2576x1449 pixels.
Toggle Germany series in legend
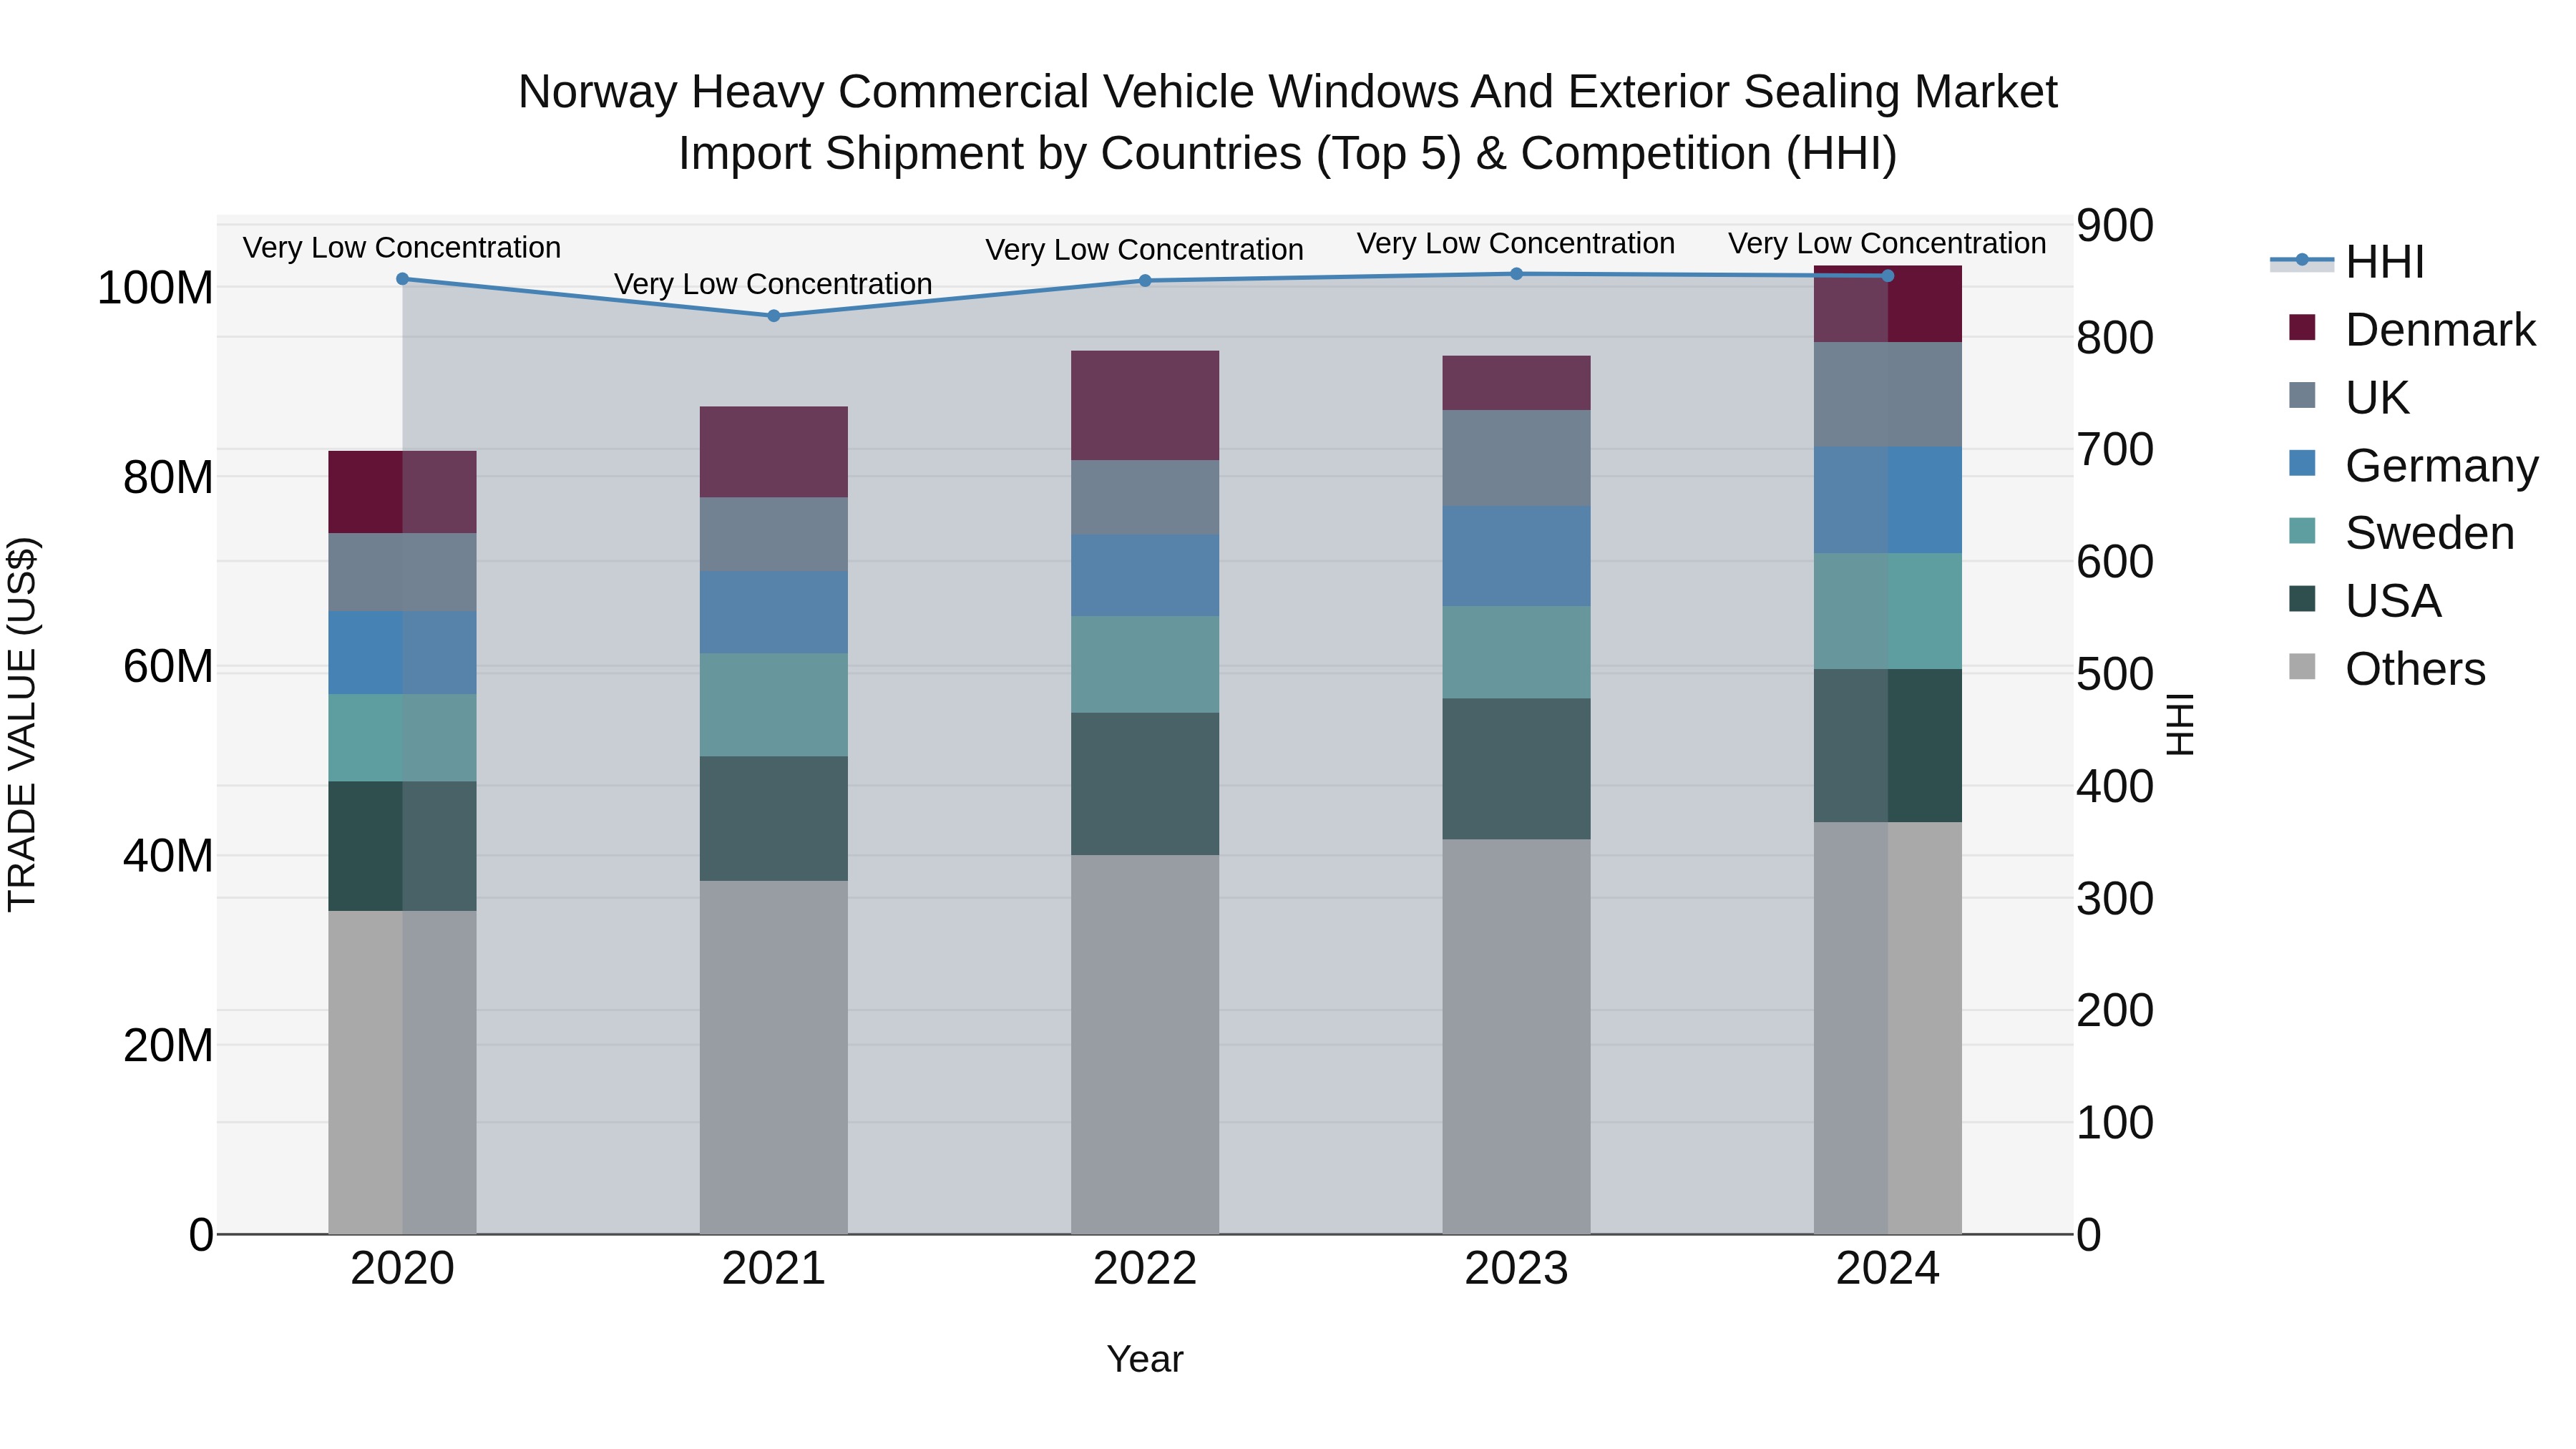(x=2413, y=466)
